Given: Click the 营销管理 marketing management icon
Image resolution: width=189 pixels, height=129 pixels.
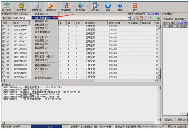Looking at the screenshot, I should (x=66, y=5).
